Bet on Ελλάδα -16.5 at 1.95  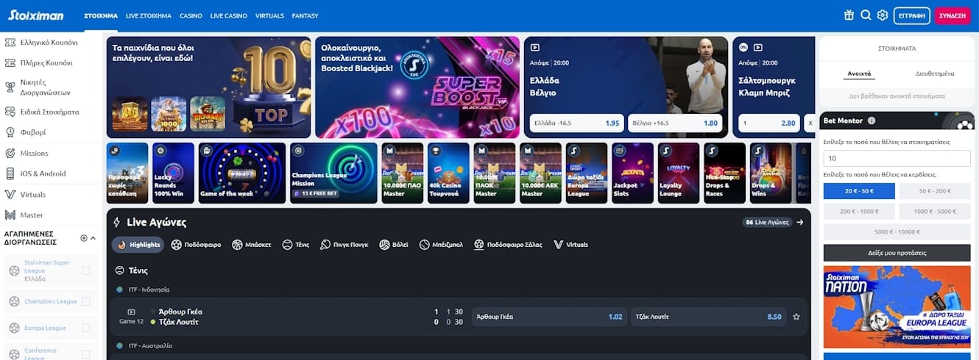(576, 123)
